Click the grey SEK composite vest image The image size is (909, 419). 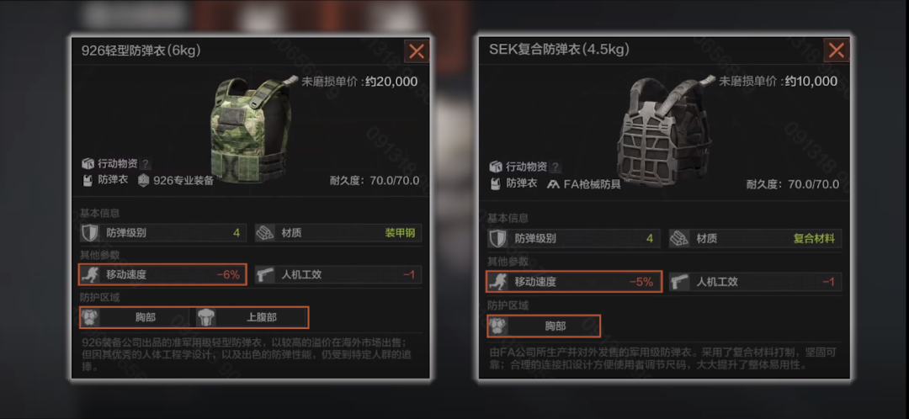[665, 129]
